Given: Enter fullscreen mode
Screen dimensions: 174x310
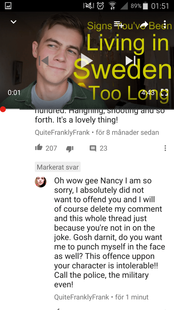Looking at the screenshot, I should 164,92.
